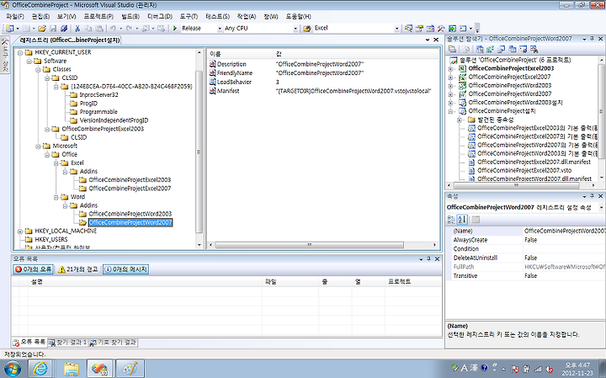
Task: Select OfficeCombineProjectExcel2007.vsto in Solution Explorer
Action: point(524,170)
